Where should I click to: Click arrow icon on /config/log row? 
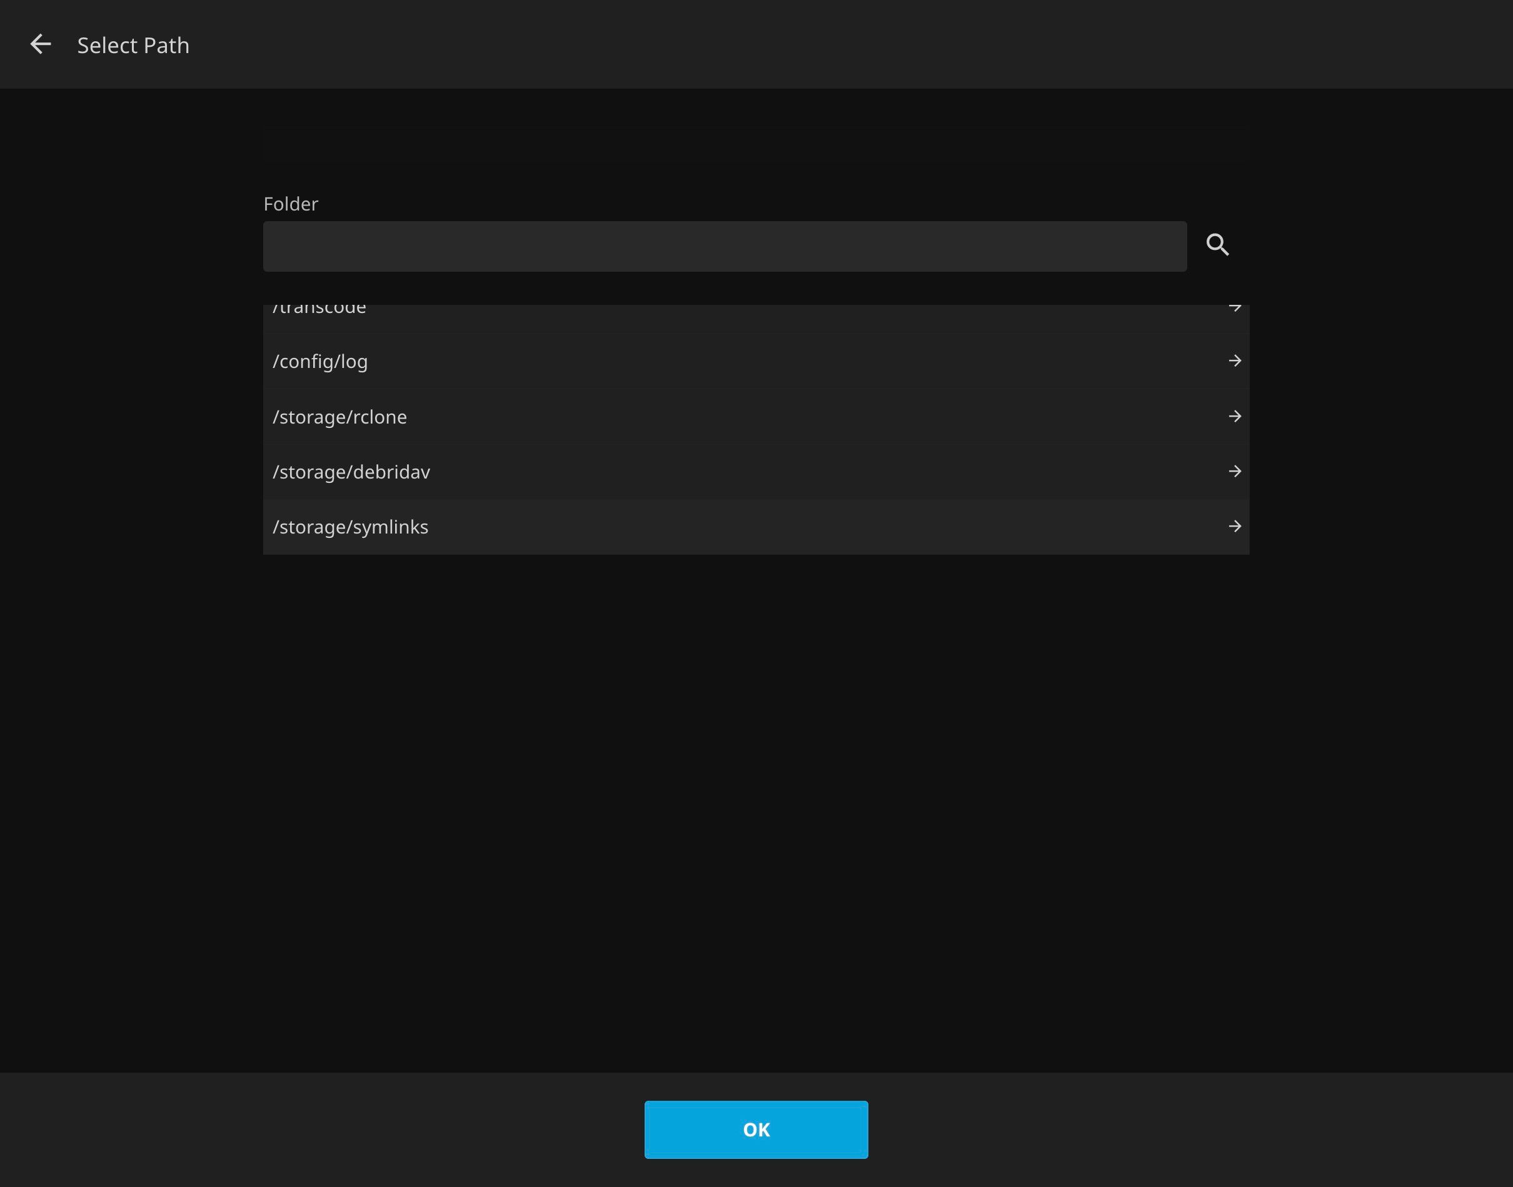[1234, 360]
